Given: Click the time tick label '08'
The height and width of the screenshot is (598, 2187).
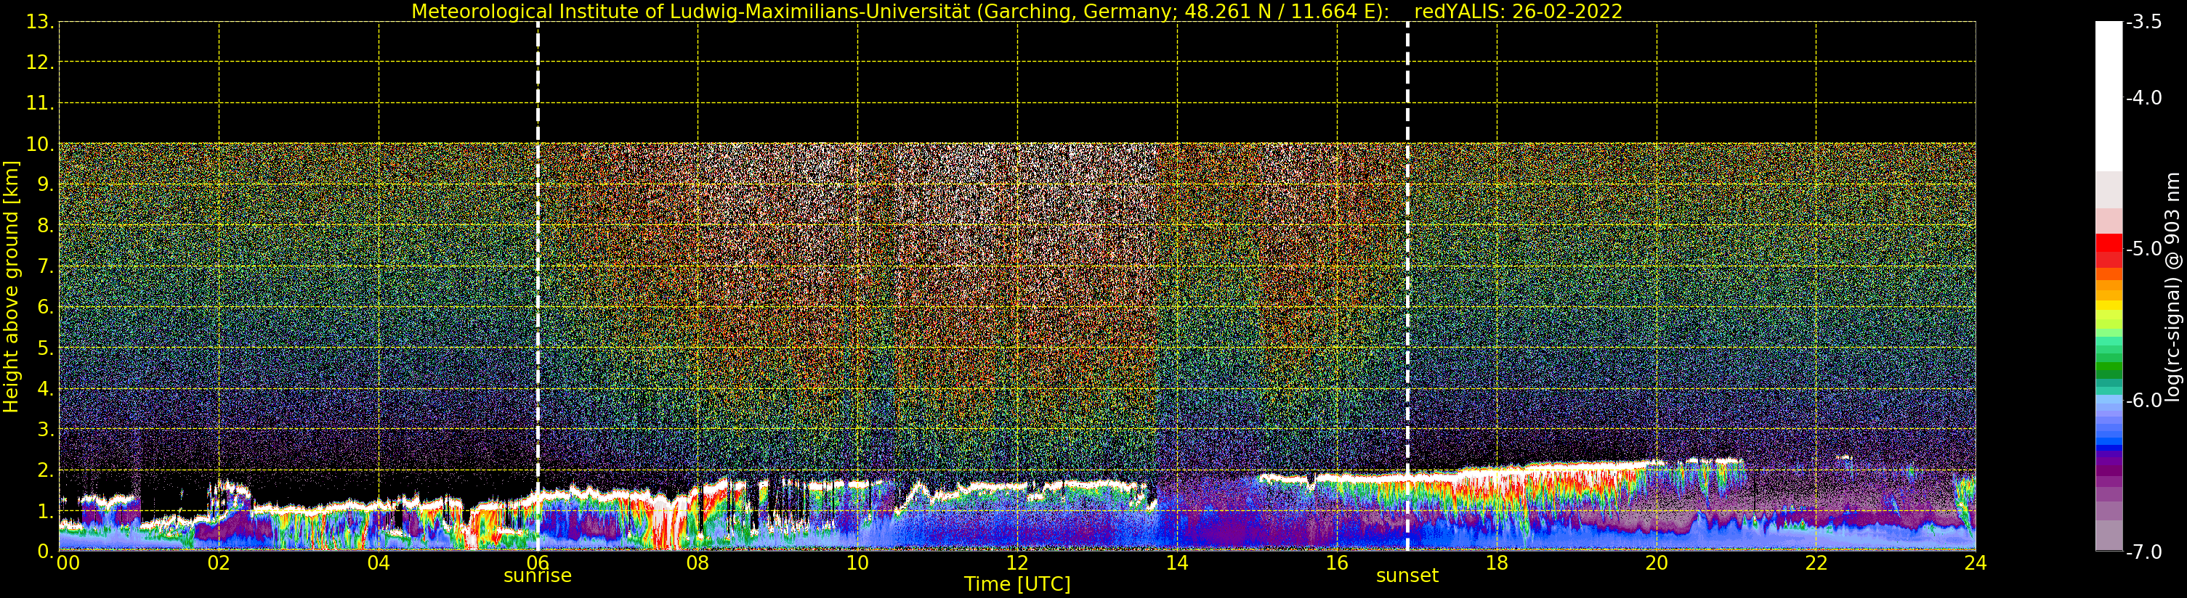Looking at the screenshot, I should point(698,563).
